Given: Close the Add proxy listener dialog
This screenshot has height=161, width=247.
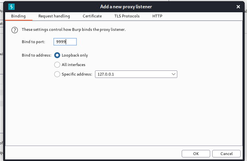Looking at the screenshot, I should 238,7.
